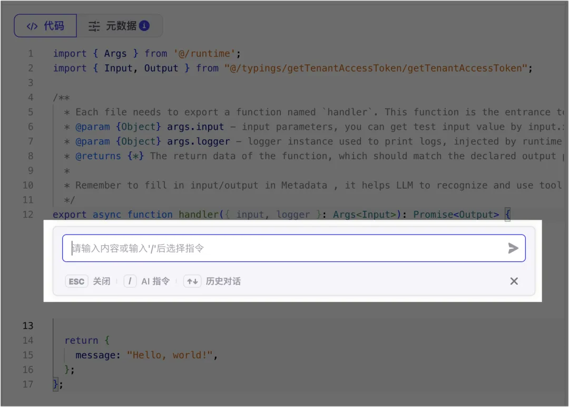Switch to the 代码 tab
The image size is (569, 407).
tap(45, 26)
